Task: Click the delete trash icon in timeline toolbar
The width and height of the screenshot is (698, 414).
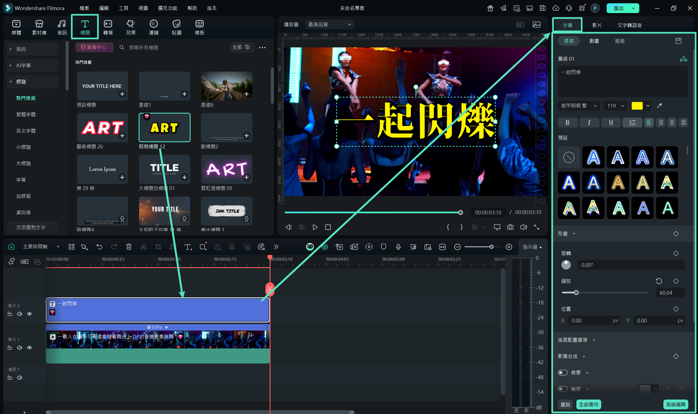Action: pos(129,246)
